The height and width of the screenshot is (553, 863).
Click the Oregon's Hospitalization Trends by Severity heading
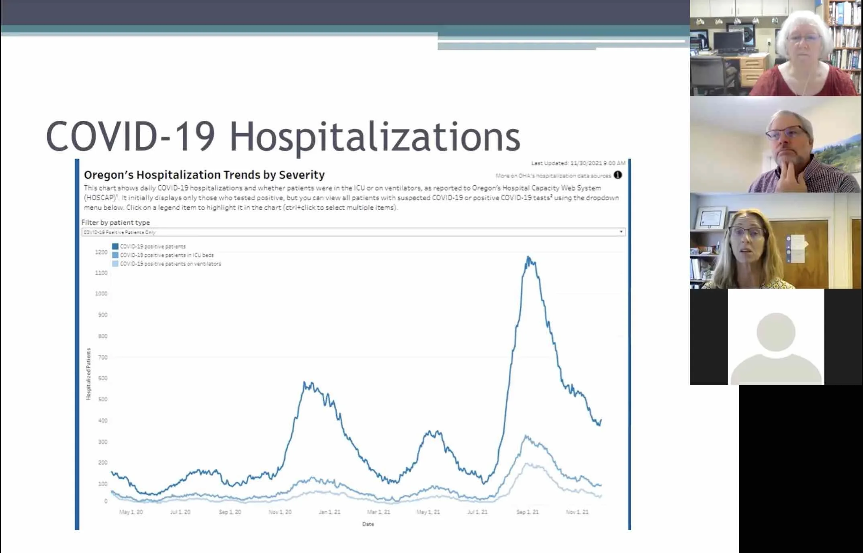tap(204, 175)
